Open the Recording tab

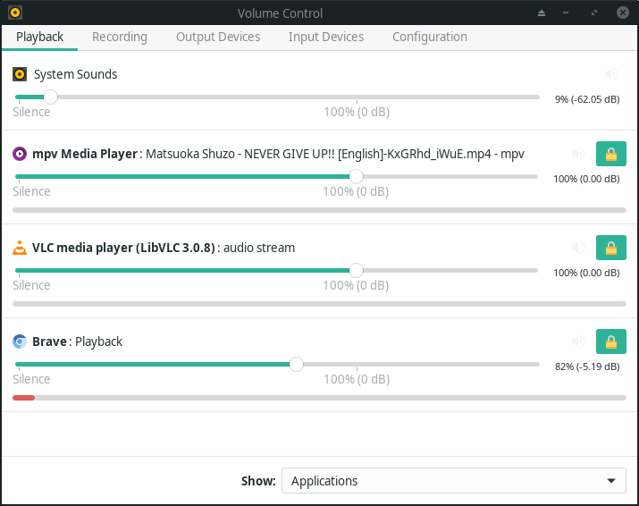pyautogui.click(x=120, y=38)
